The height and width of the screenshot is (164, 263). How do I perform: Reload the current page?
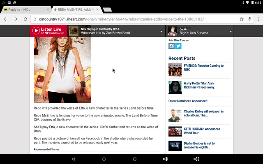[x=25, y=19]
